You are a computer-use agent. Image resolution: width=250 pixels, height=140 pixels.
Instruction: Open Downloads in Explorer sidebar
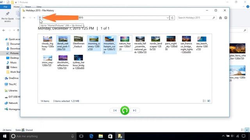pos(13,49)
